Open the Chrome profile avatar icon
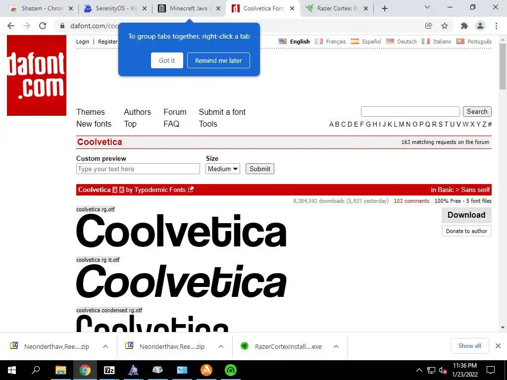 click(480, 26)
